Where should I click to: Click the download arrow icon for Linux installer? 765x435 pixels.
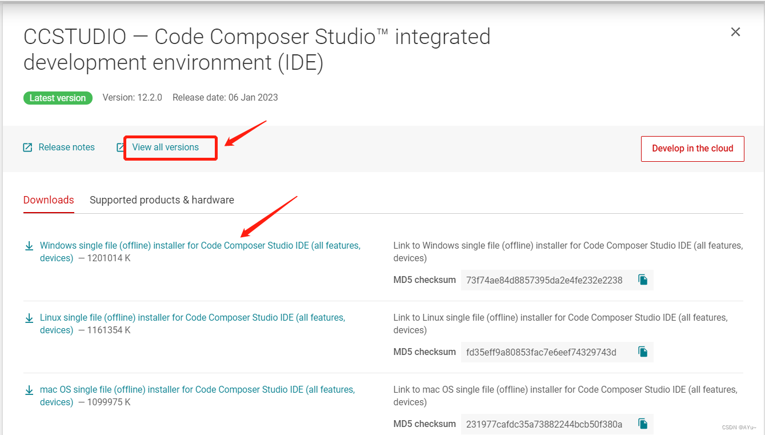click(29, 318)
